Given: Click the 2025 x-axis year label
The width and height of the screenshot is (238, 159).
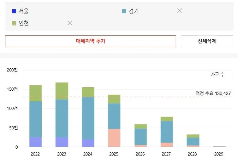Looking at the screenshot, I should 114,154.
